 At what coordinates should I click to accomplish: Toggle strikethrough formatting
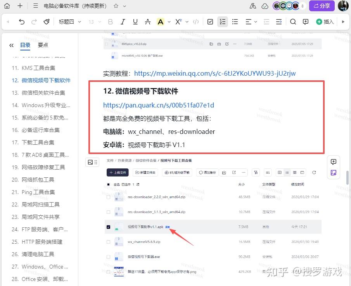point(148,22)
